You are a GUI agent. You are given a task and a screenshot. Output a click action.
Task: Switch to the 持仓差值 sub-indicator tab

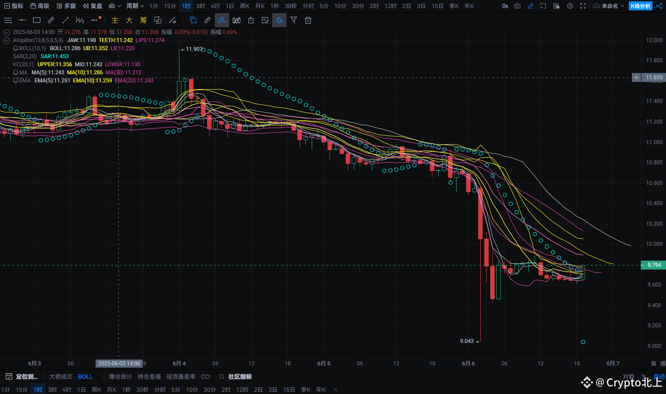click(149, 377)
